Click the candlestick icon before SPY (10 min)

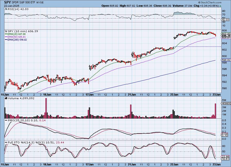(6, 31)
